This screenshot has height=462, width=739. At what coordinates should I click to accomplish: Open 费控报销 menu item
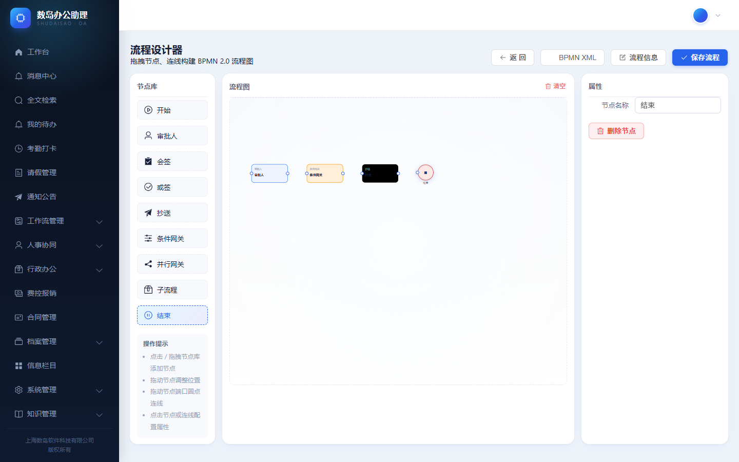pos(60,293)
